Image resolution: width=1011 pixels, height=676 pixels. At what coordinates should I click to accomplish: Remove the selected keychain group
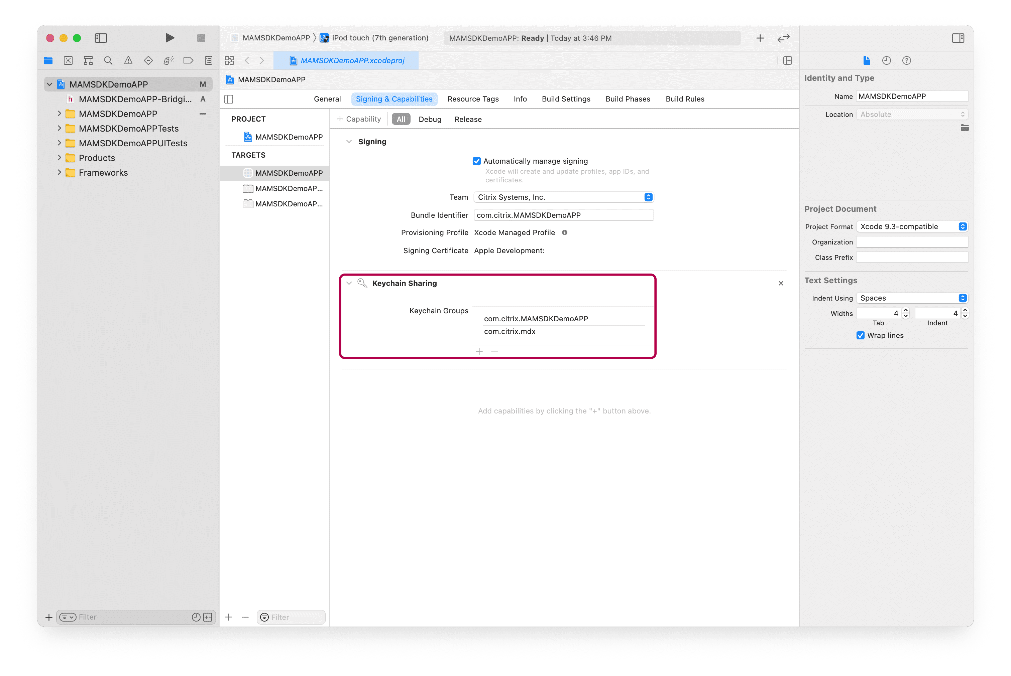494,352
